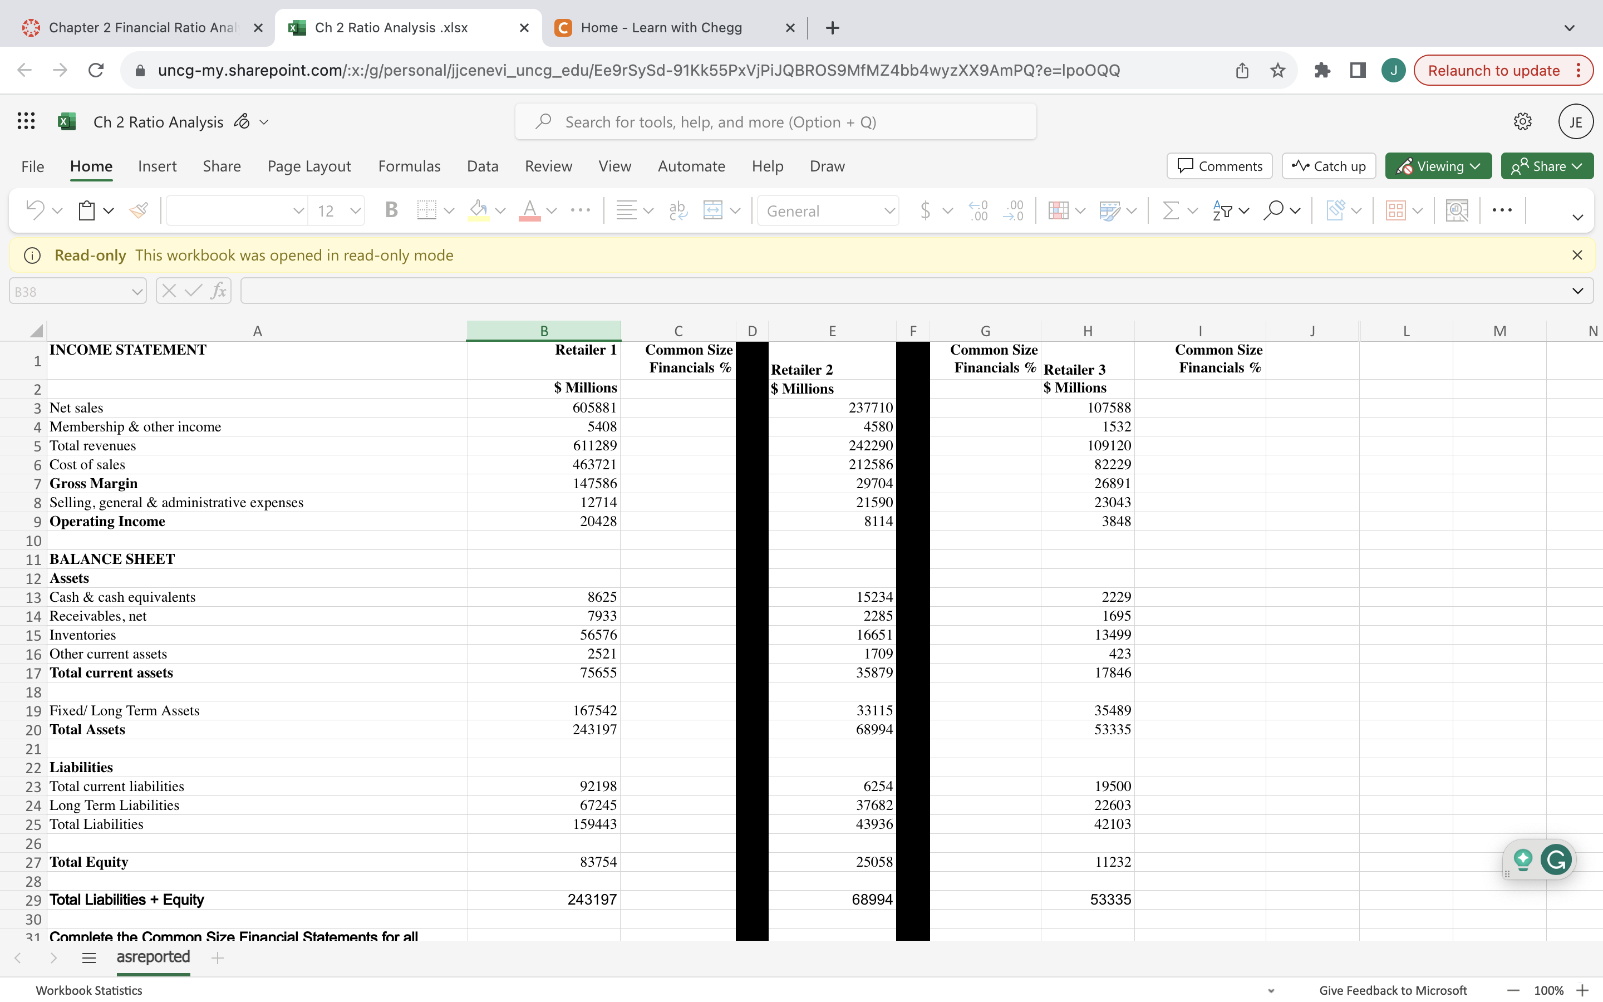1603x1002 pixels.
Task: Dismiss the read-only notification banner
Action: (x=1577, y=254)
